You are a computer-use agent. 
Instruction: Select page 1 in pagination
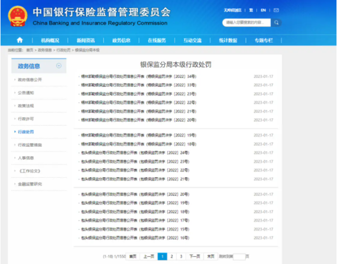coord(163,256)
